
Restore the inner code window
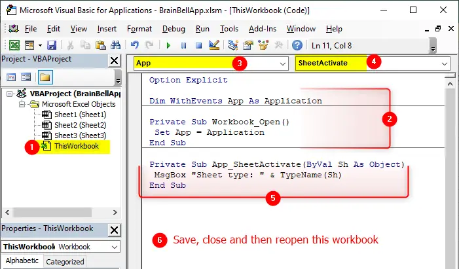(x=438, y=29)
